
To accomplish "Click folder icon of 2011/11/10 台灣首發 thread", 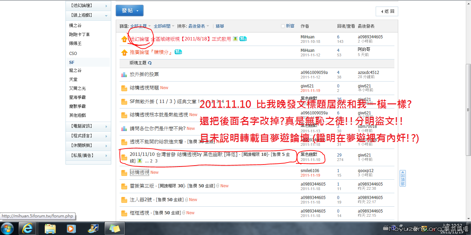I will [124, 158].
